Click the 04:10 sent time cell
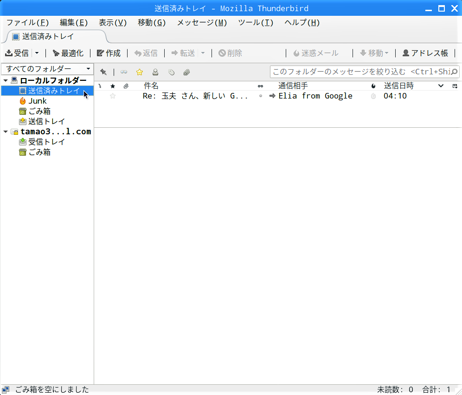 [x=395, y=96]
